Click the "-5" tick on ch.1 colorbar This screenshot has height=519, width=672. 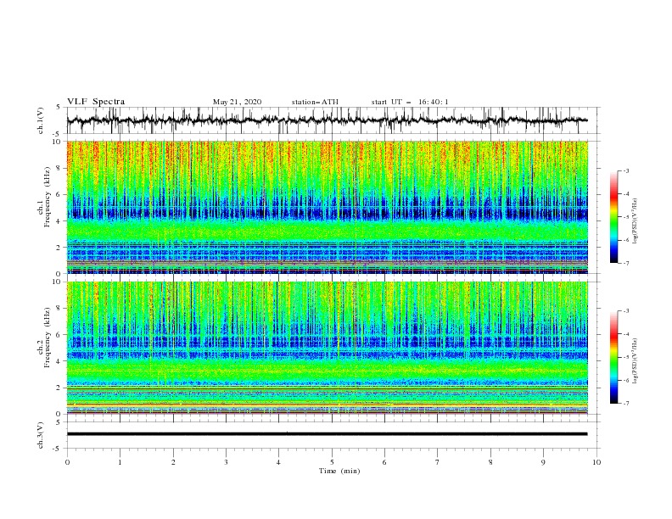click(625, 217)
